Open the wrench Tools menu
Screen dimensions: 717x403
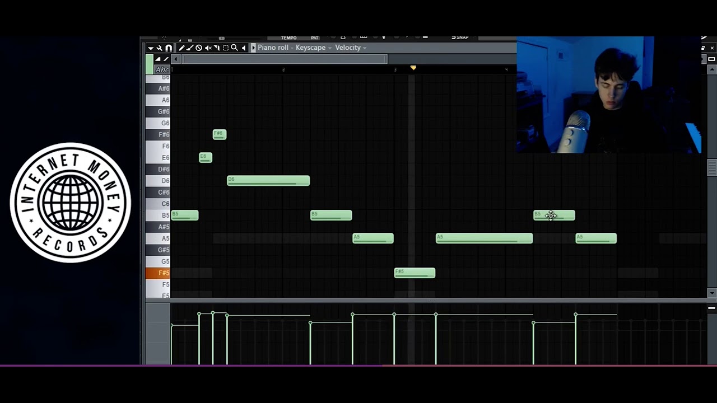click(159, 48)
